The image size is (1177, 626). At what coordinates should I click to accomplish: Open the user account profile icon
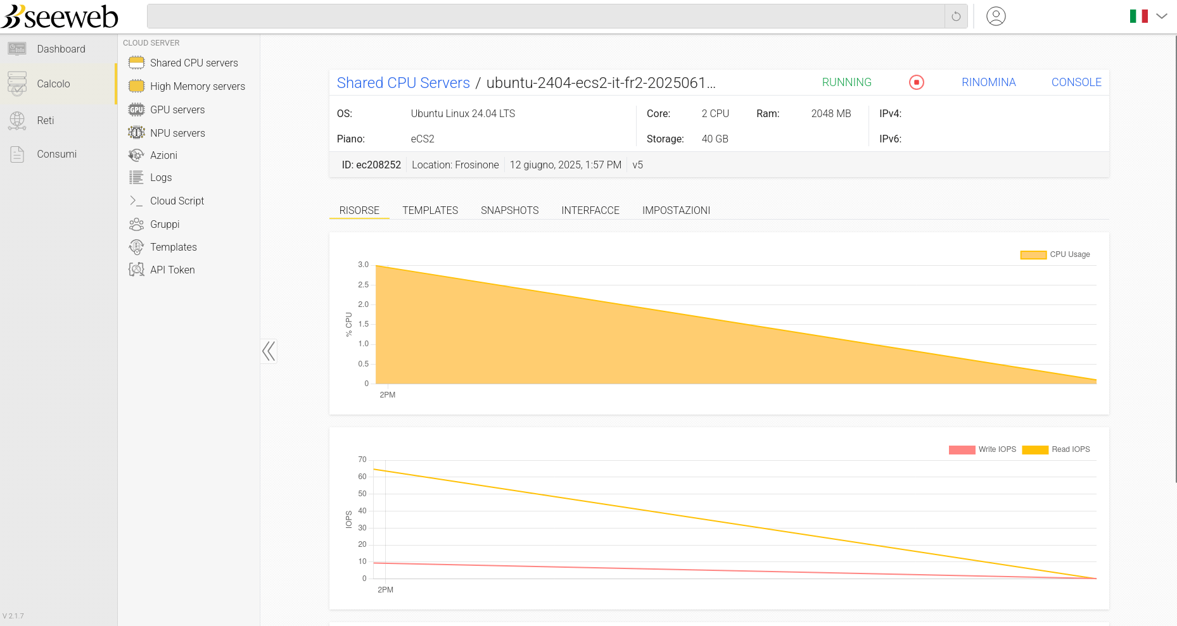[x=996, y=16]
